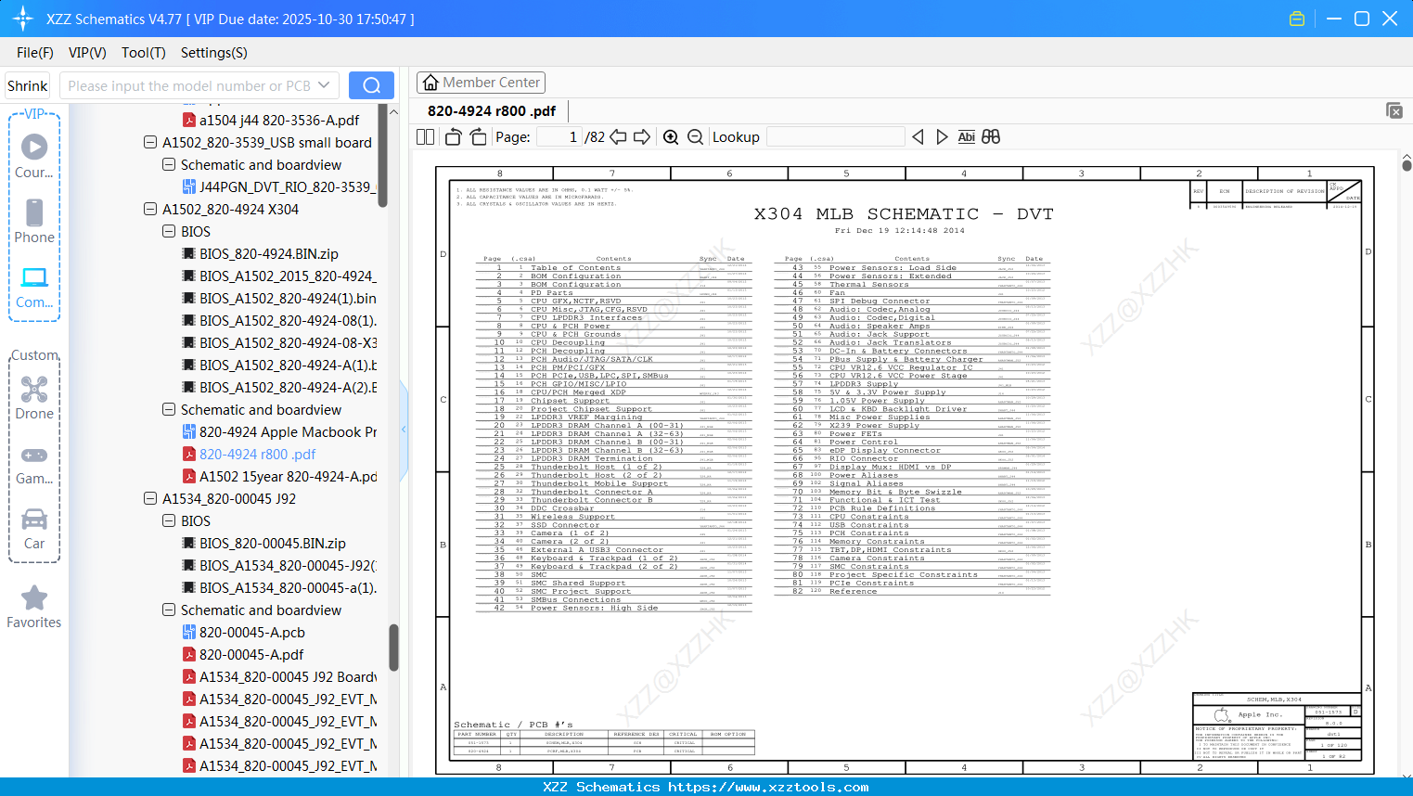Viewport: 1413px width, 796px height.
Task: Collapse the BIOS folder under A1534_820-00045 J92
Action: [169, 521]
